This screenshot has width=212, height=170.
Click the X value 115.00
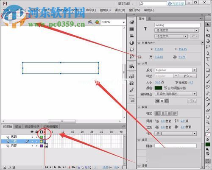tap(159, 49)
